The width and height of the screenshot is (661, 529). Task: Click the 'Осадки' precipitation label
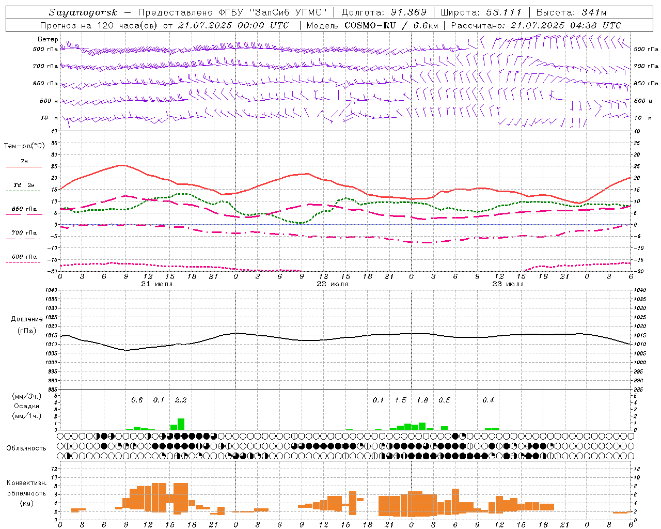[27, 406]
